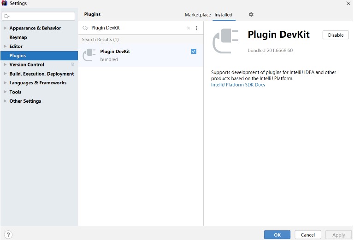Viewport: 354px width, 240px height.
Task: Expand the Editor settings section
Action: pos(5,47)
